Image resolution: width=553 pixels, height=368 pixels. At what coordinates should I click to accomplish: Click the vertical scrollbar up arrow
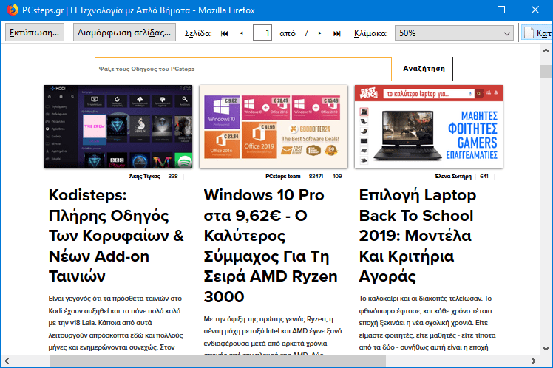pyautogui.click(x=546, y=50)
